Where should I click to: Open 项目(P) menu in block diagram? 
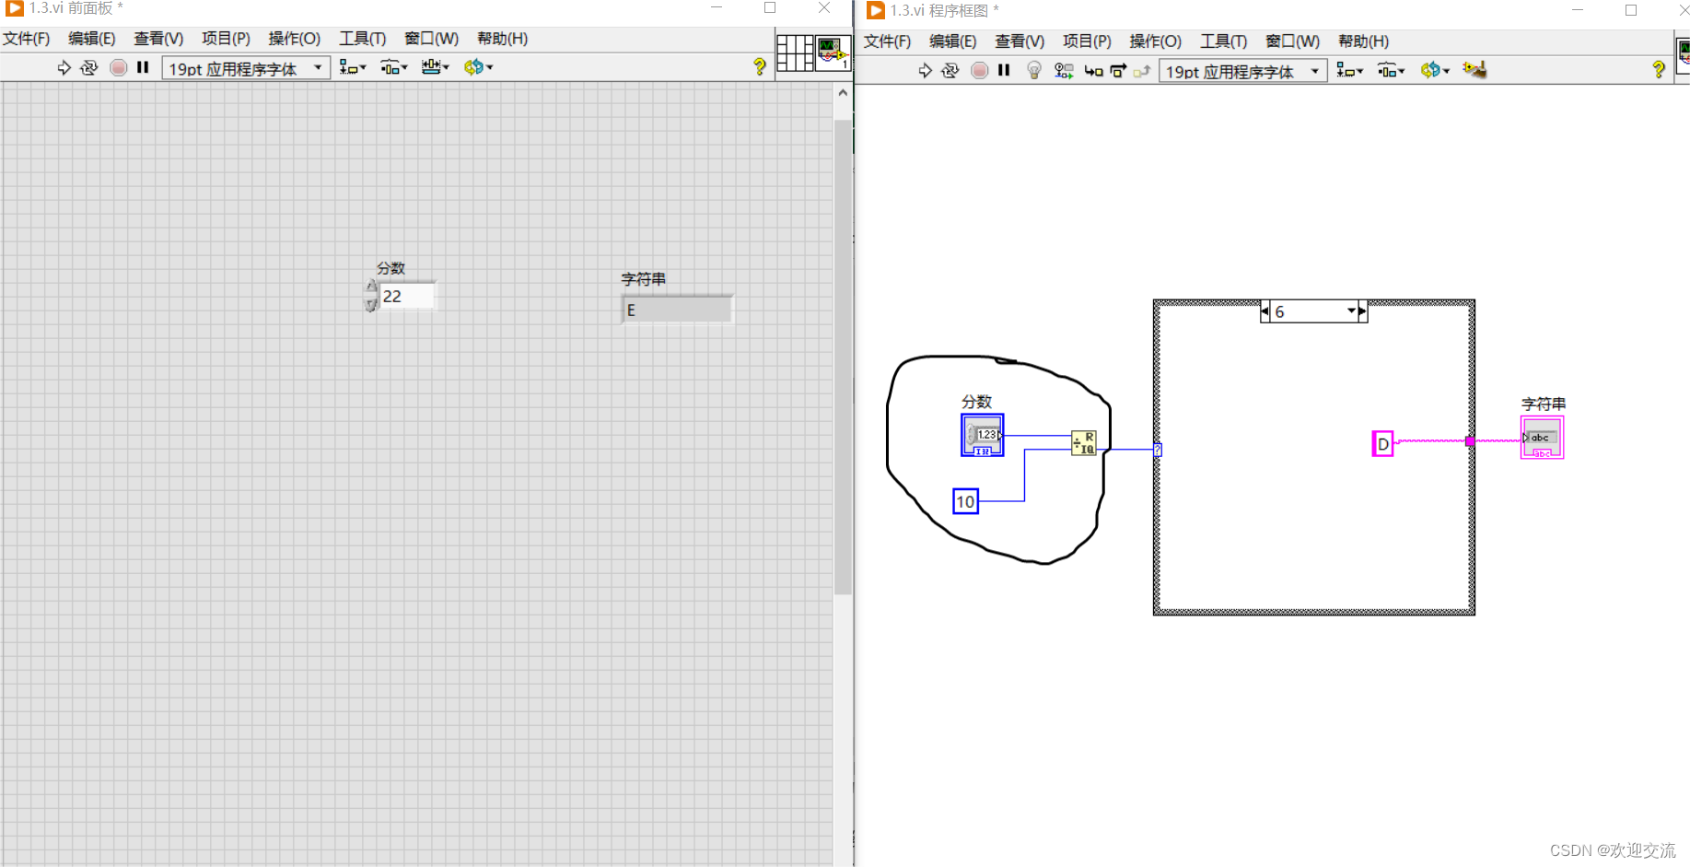click(1087, 41)
